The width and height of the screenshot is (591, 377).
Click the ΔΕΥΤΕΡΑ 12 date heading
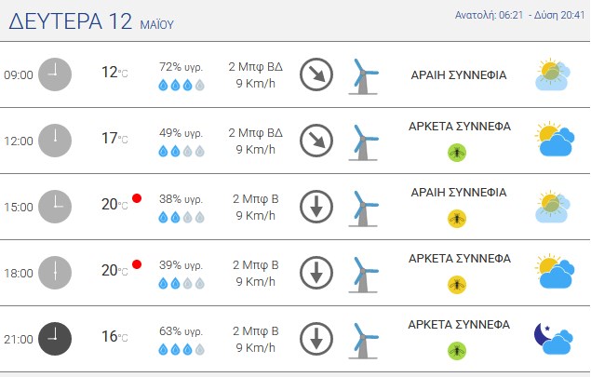(70, 21)
